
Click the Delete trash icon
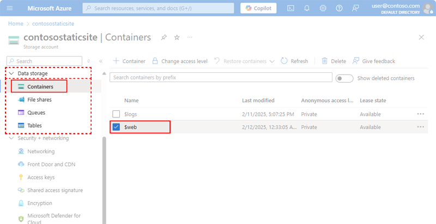click(325, 61)
